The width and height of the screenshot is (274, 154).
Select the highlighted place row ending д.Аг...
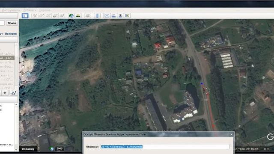click(7, 58)
